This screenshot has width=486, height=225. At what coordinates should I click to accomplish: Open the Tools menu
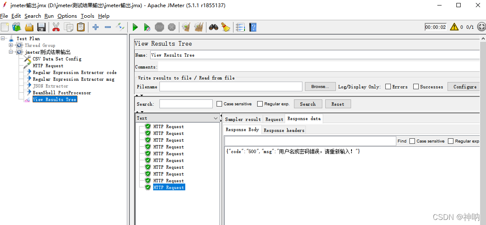[x=88, y=16]
